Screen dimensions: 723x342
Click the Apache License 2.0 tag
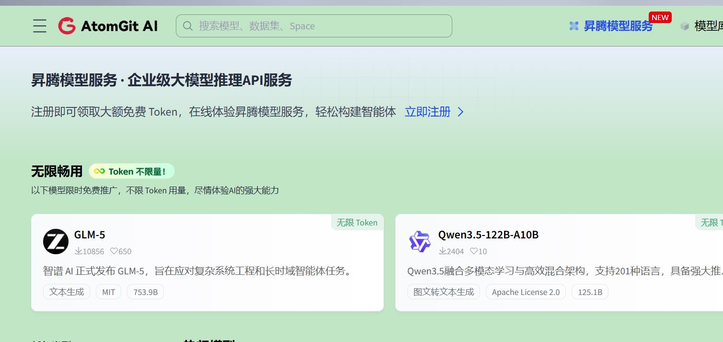tap(526, 292)
